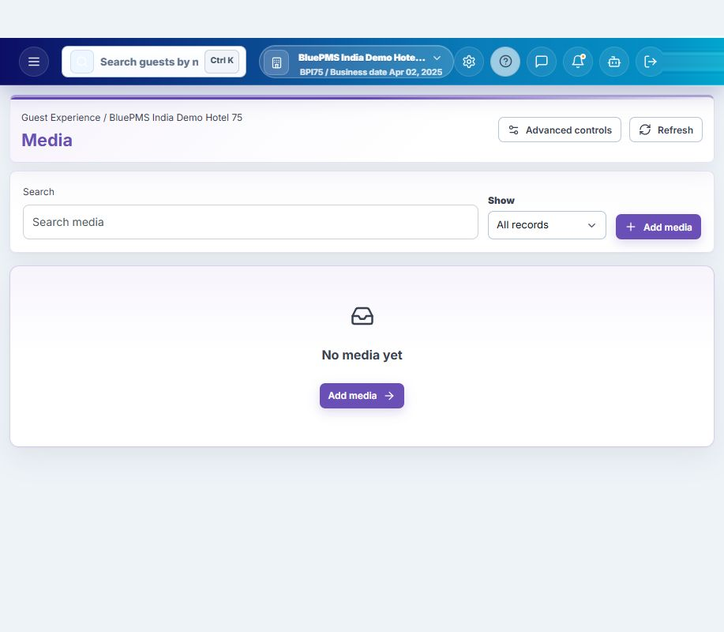Click the Add media button under No media yet
724x632 pixels.
[362, 396]
